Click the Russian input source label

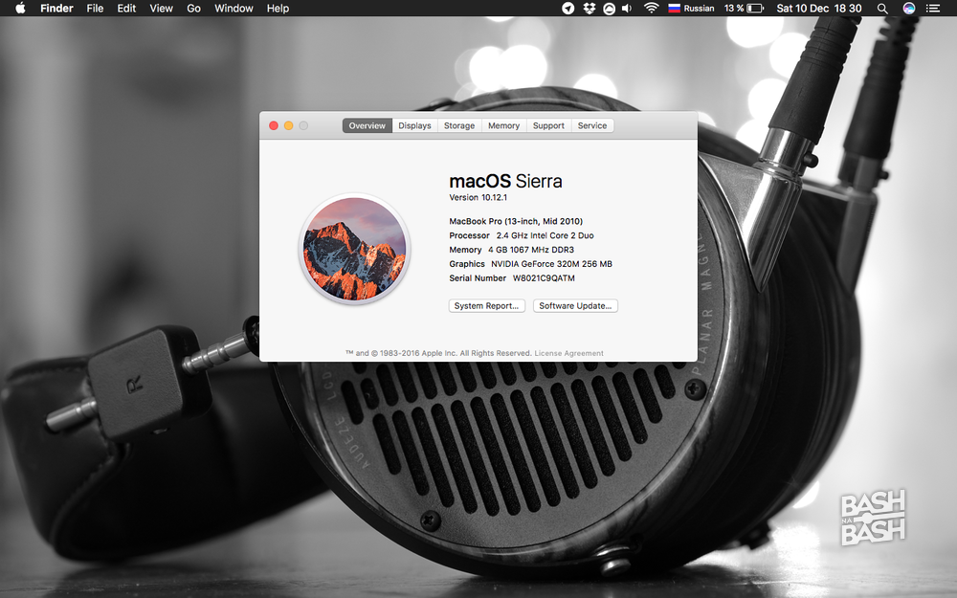point(699,8)
